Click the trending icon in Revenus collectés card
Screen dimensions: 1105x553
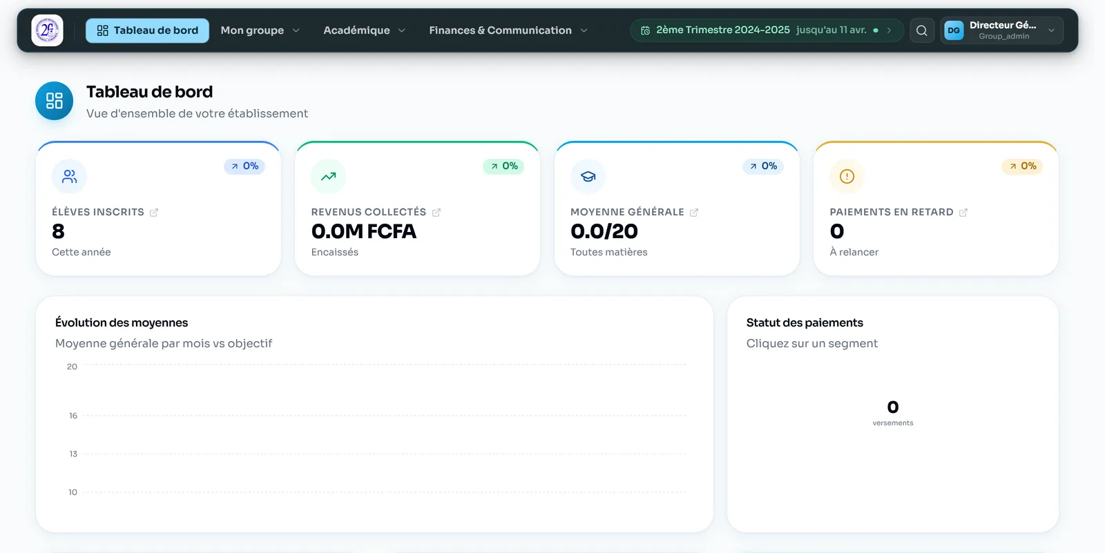(328, 177)
